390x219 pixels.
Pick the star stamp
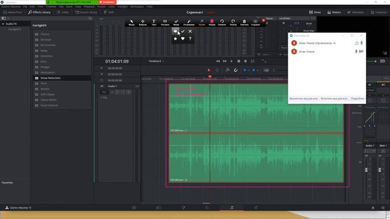(x=175, y=39)
